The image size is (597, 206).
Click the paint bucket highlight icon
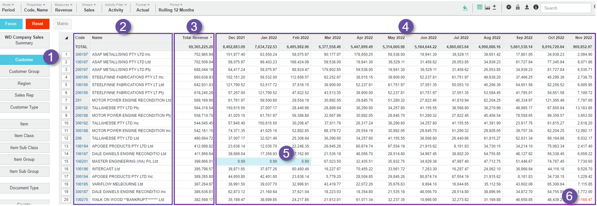click(x=465, y=8)
